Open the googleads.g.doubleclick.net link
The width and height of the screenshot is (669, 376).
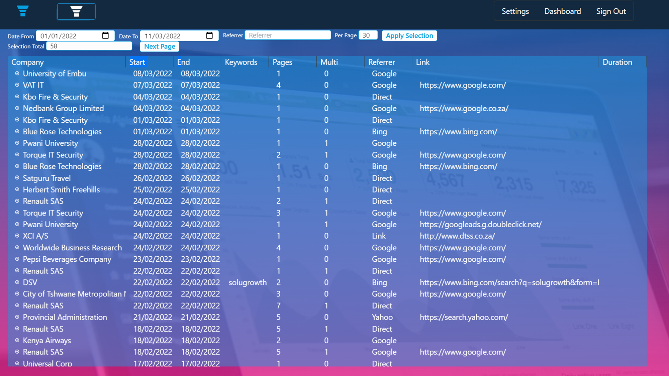coord(481,224)
